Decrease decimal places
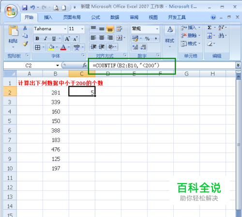 pyautogui.click(x=143, y=47)
